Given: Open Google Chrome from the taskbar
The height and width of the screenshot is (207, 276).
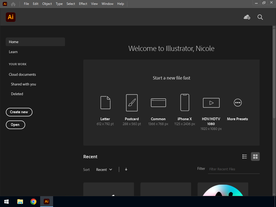Looking at the screenshot, I should (33, 202).
